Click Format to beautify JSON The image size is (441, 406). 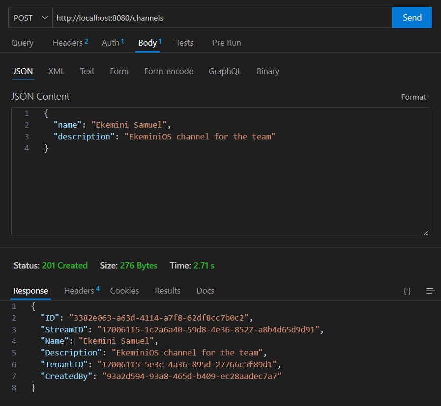[x=413, y=97]
